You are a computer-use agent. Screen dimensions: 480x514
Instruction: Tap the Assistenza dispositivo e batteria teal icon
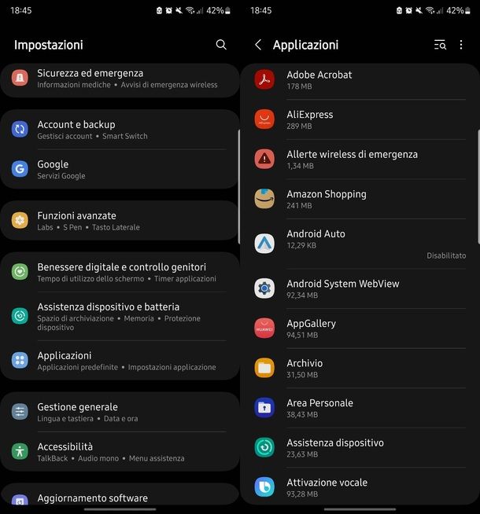pos(20,316)
